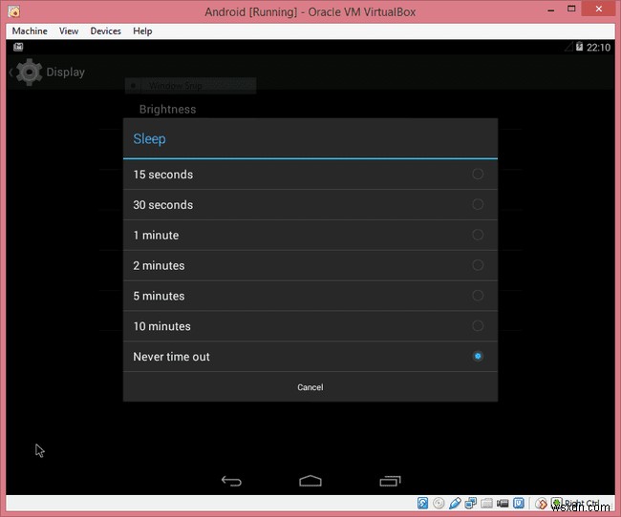Click the '15 seconds' option text
The height and width of the screenshot is (517, 621).
[163, 175]
